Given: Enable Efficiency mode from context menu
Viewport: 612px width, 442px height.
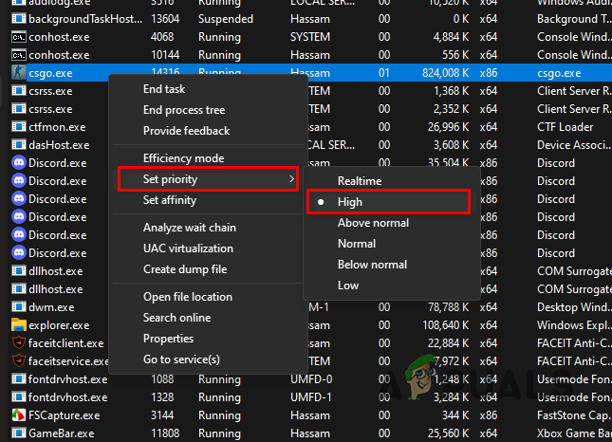Looking at the screenshot, I should [x=183, y=158].
